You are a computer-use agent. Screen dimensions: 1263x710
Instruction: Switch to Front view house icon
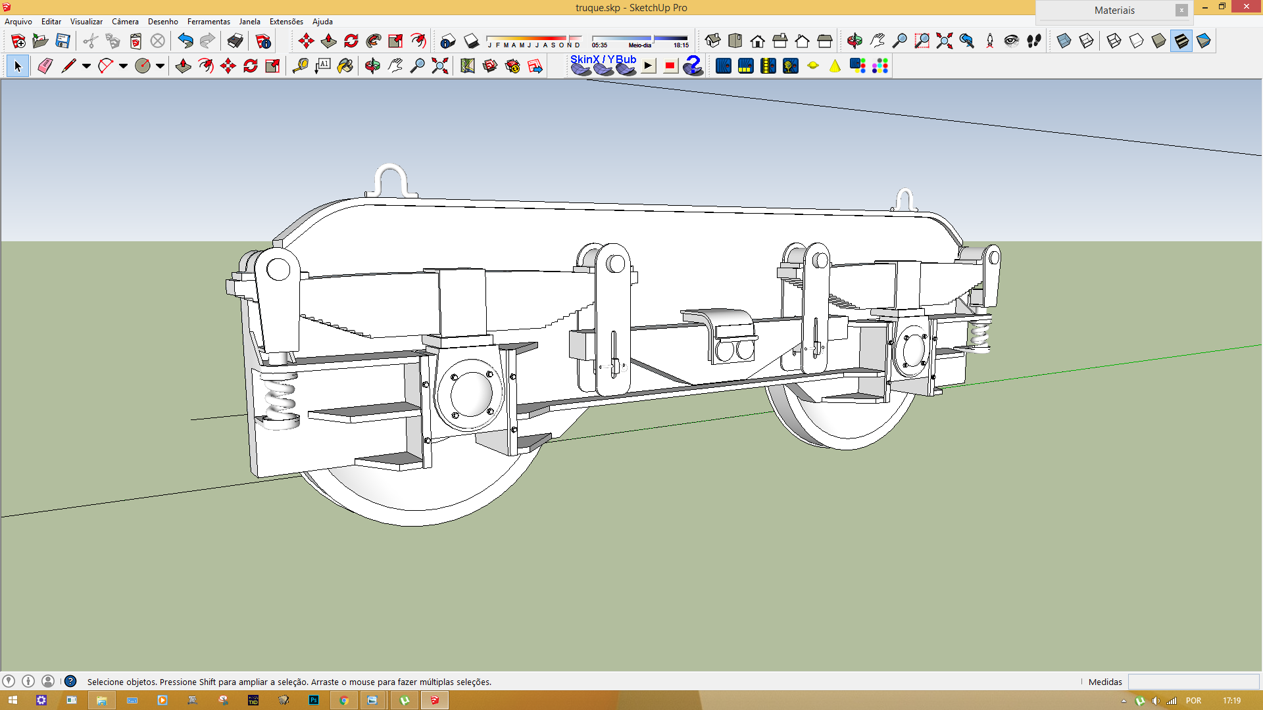[x=758, y=41]
